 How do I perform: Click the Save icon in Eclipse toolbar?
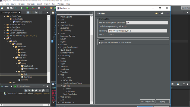pyautogui.click(x=8, y=8)
